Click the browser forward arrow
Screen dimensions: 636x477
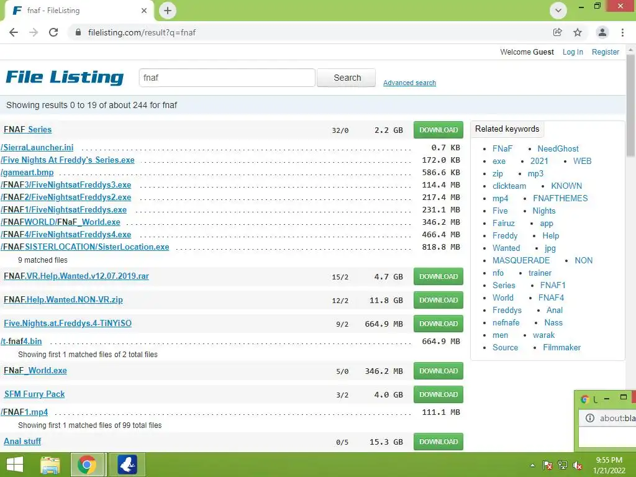pos(34,32)
